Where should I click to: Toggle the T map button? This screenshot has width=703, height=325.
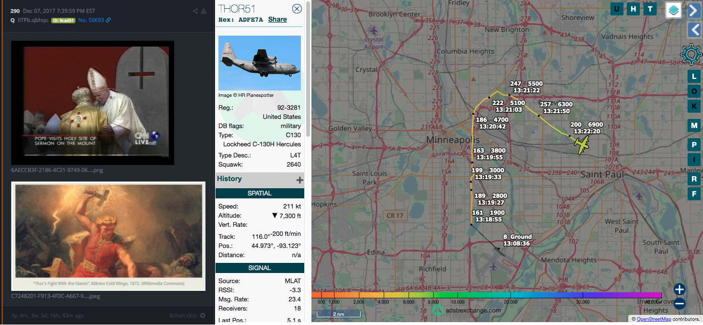point(650,9)
